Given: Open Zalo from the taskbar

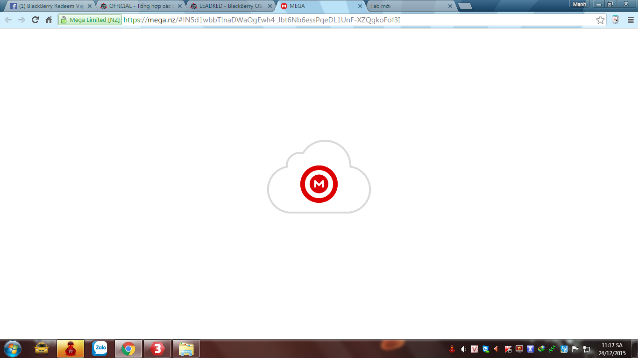Looking at the screenshot, I should click(x=99, y=349).
